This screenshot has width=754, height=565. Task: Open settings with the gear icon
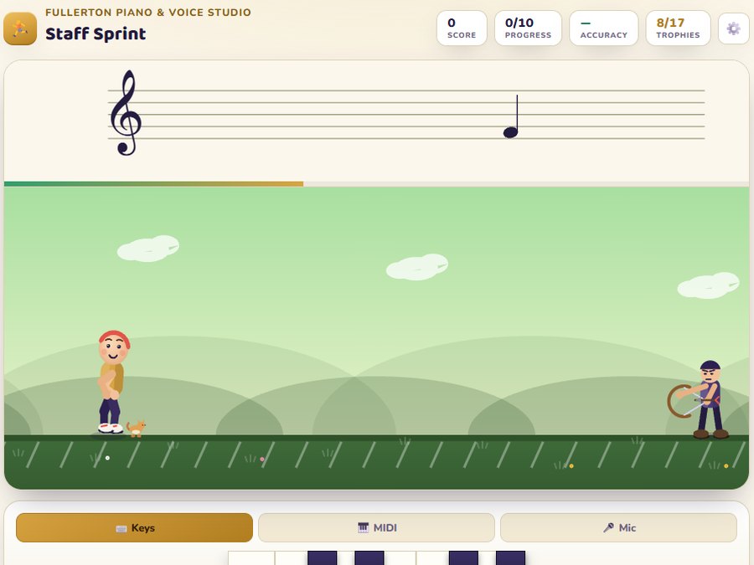(733, 28)
